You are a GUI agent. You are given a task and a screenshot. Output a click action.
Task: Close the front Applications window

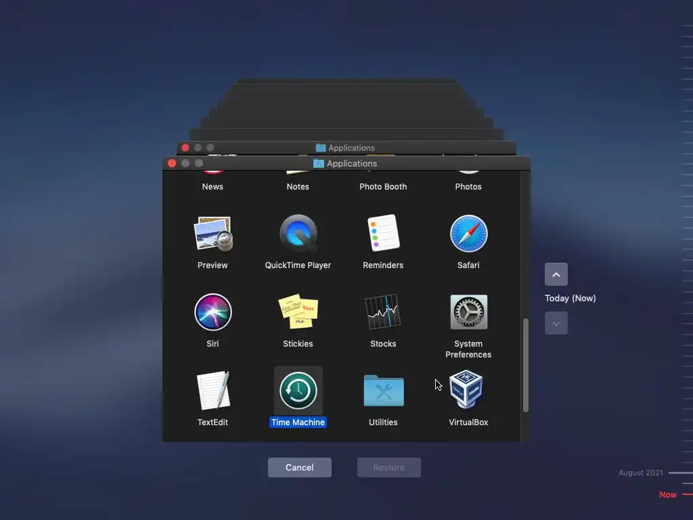pos(172,163)
